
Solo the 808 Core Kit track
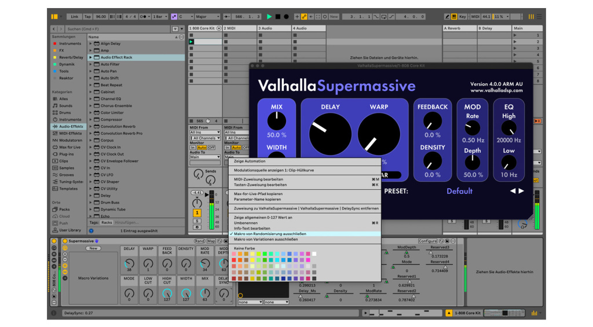pos(197,221)
